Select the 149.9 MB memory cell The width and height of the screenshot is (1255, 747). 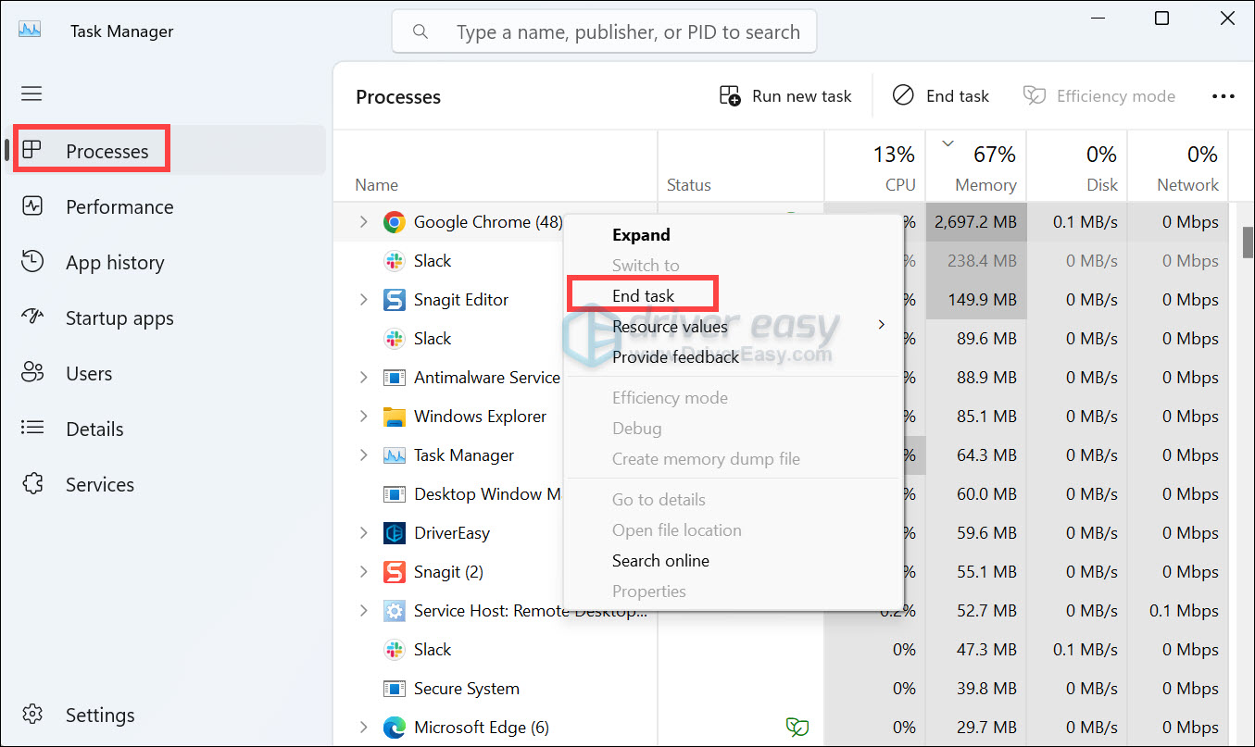[976, 300]
